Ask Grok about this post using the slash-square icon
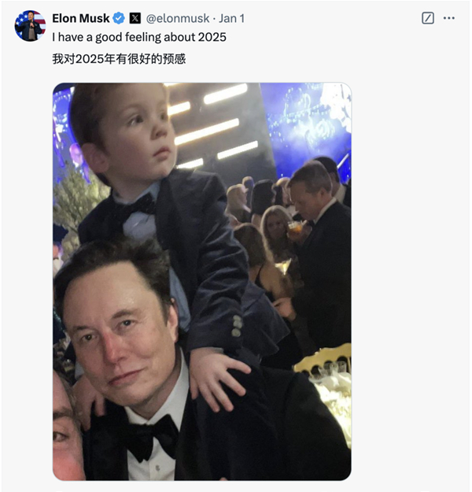Viewport: 472px width, 492px height. tap(428, 18)
